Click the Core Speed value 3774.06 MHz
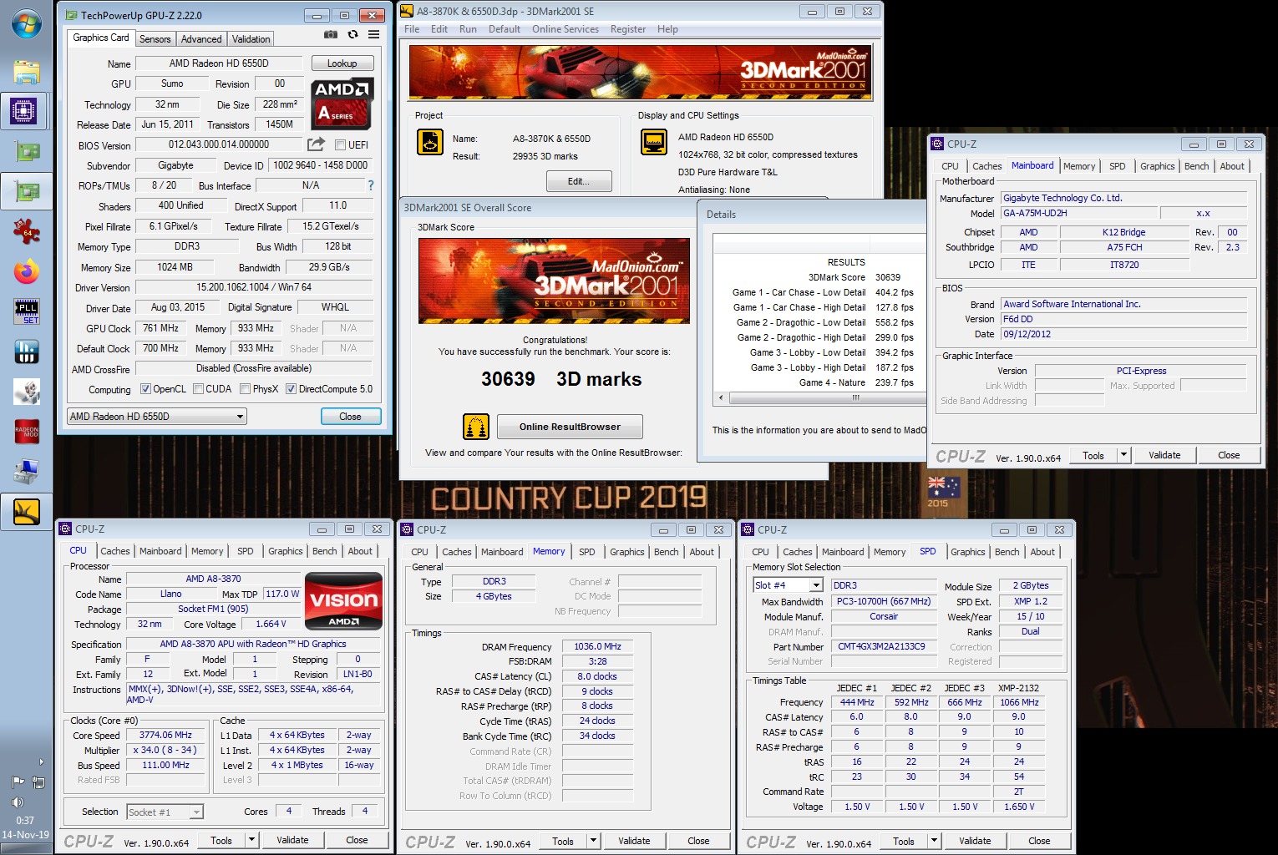The image size is (1278, 855). point(165,735)
